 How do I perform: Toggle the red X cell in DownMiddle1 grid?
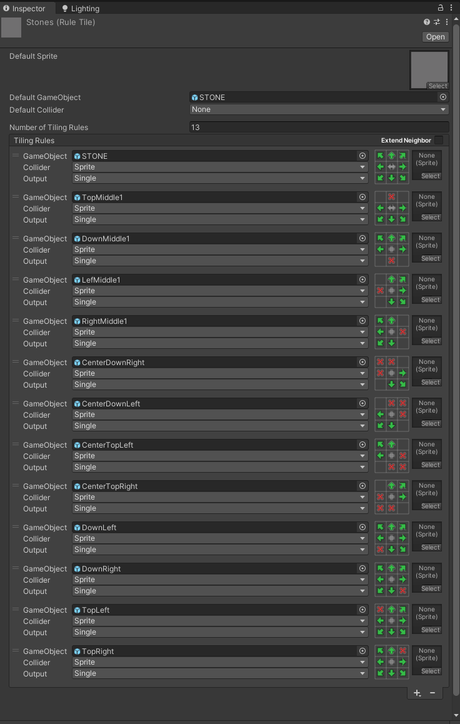coord(392,261)
